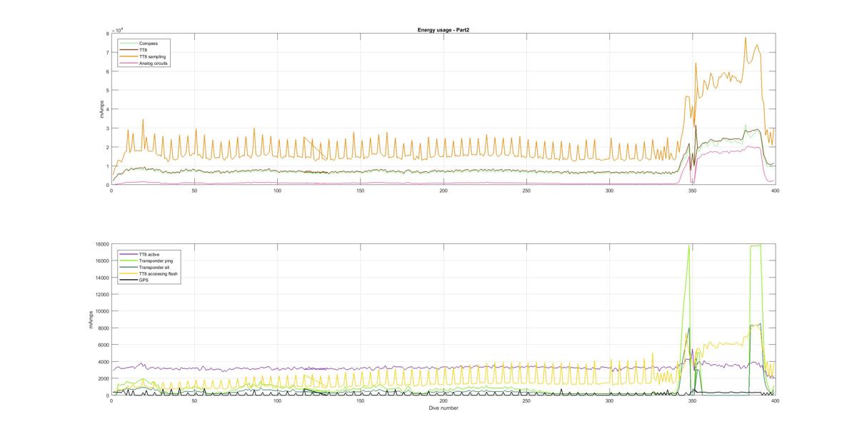
Task: Click the "18000" y-axis tick label
Action: [101, 244]
